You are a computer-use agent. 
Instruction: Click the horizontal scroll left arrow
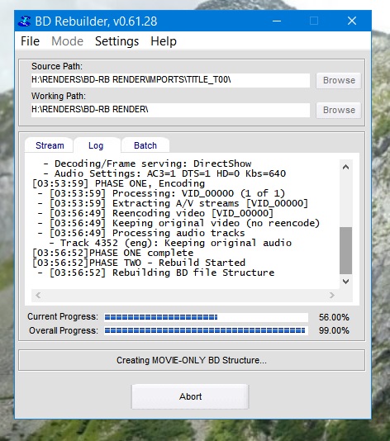tap(38, 295)
